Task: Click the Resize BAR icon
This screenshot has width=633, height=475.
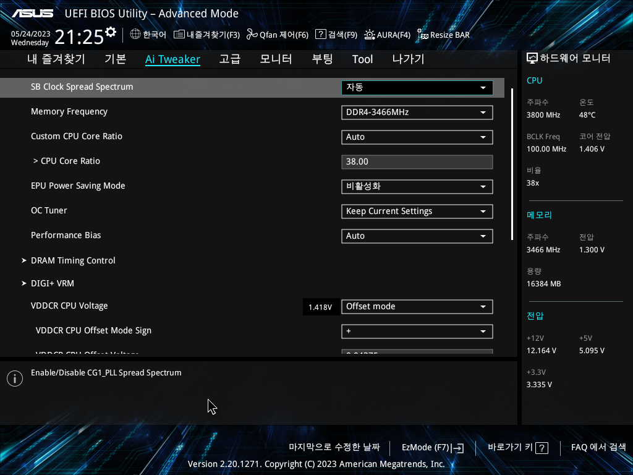Action: coord(423,35)
